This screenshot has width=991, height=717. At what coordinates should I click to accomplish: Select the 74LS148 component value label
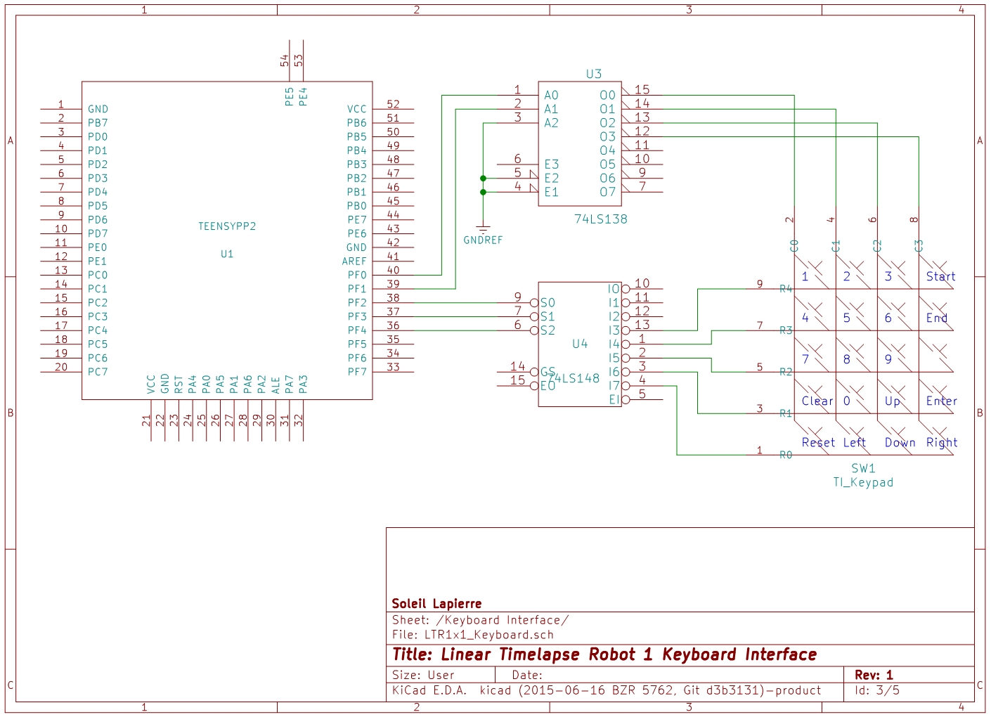[x=575, y=378]
